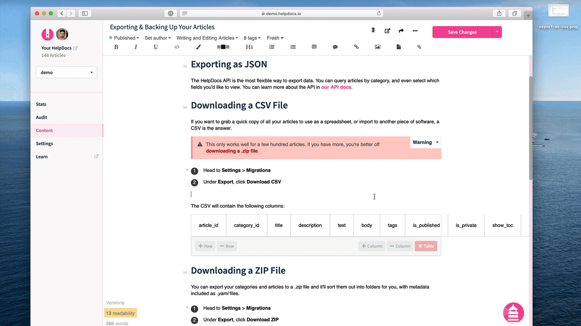Insert a table from the toolbar
This screenshot has width=581, height=326.
click(314, 47)
